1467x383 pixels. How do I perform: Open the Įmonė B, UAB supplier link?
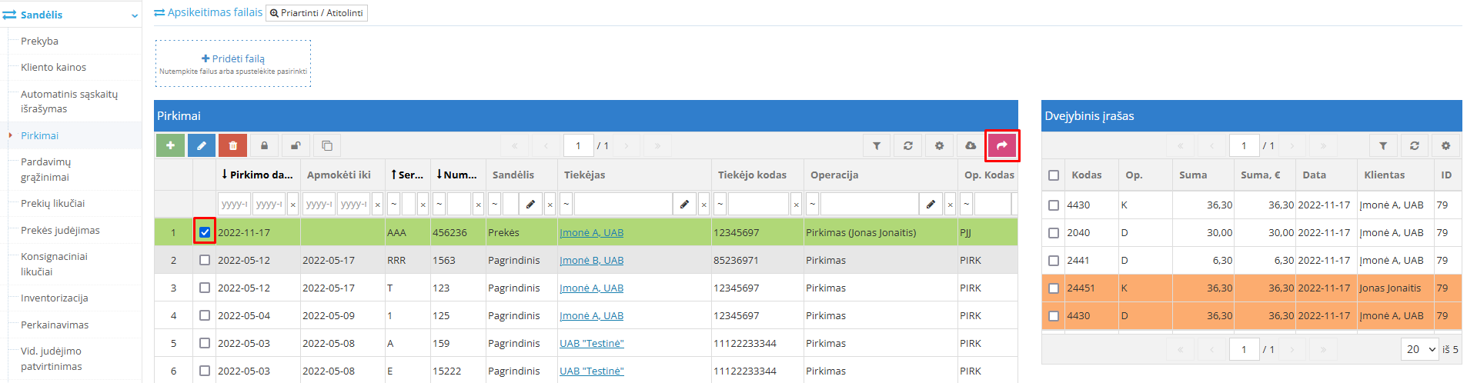click(x=591, y=260)
